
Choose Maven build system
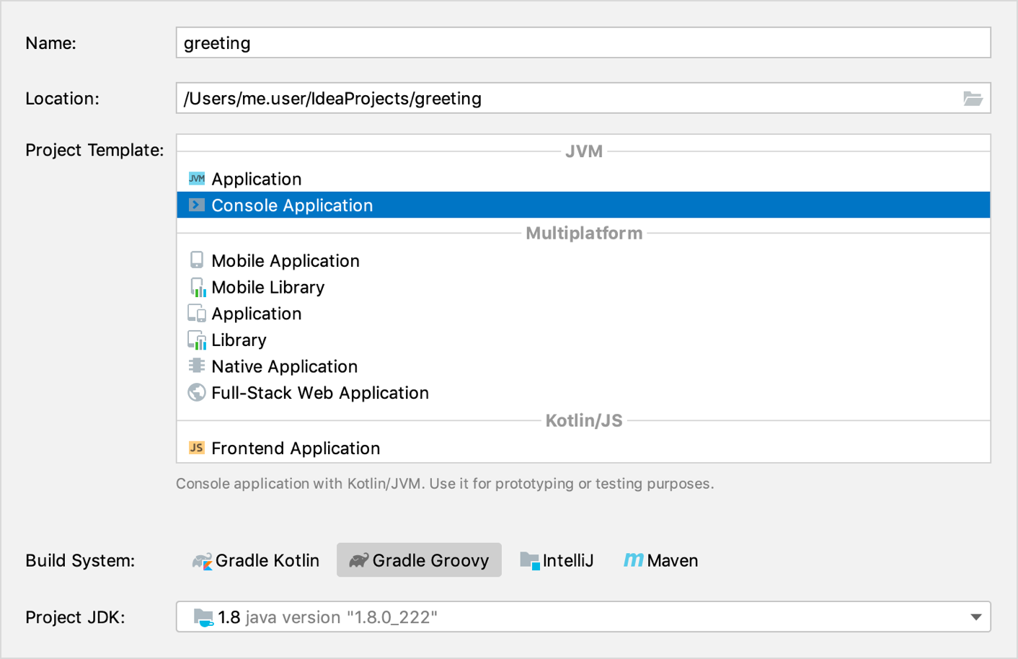click(x=660, y=560)
